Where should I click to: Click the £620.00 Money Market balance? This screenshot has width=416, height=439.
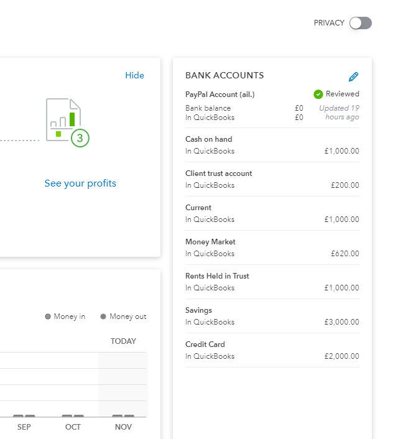[x=345, y=254]
